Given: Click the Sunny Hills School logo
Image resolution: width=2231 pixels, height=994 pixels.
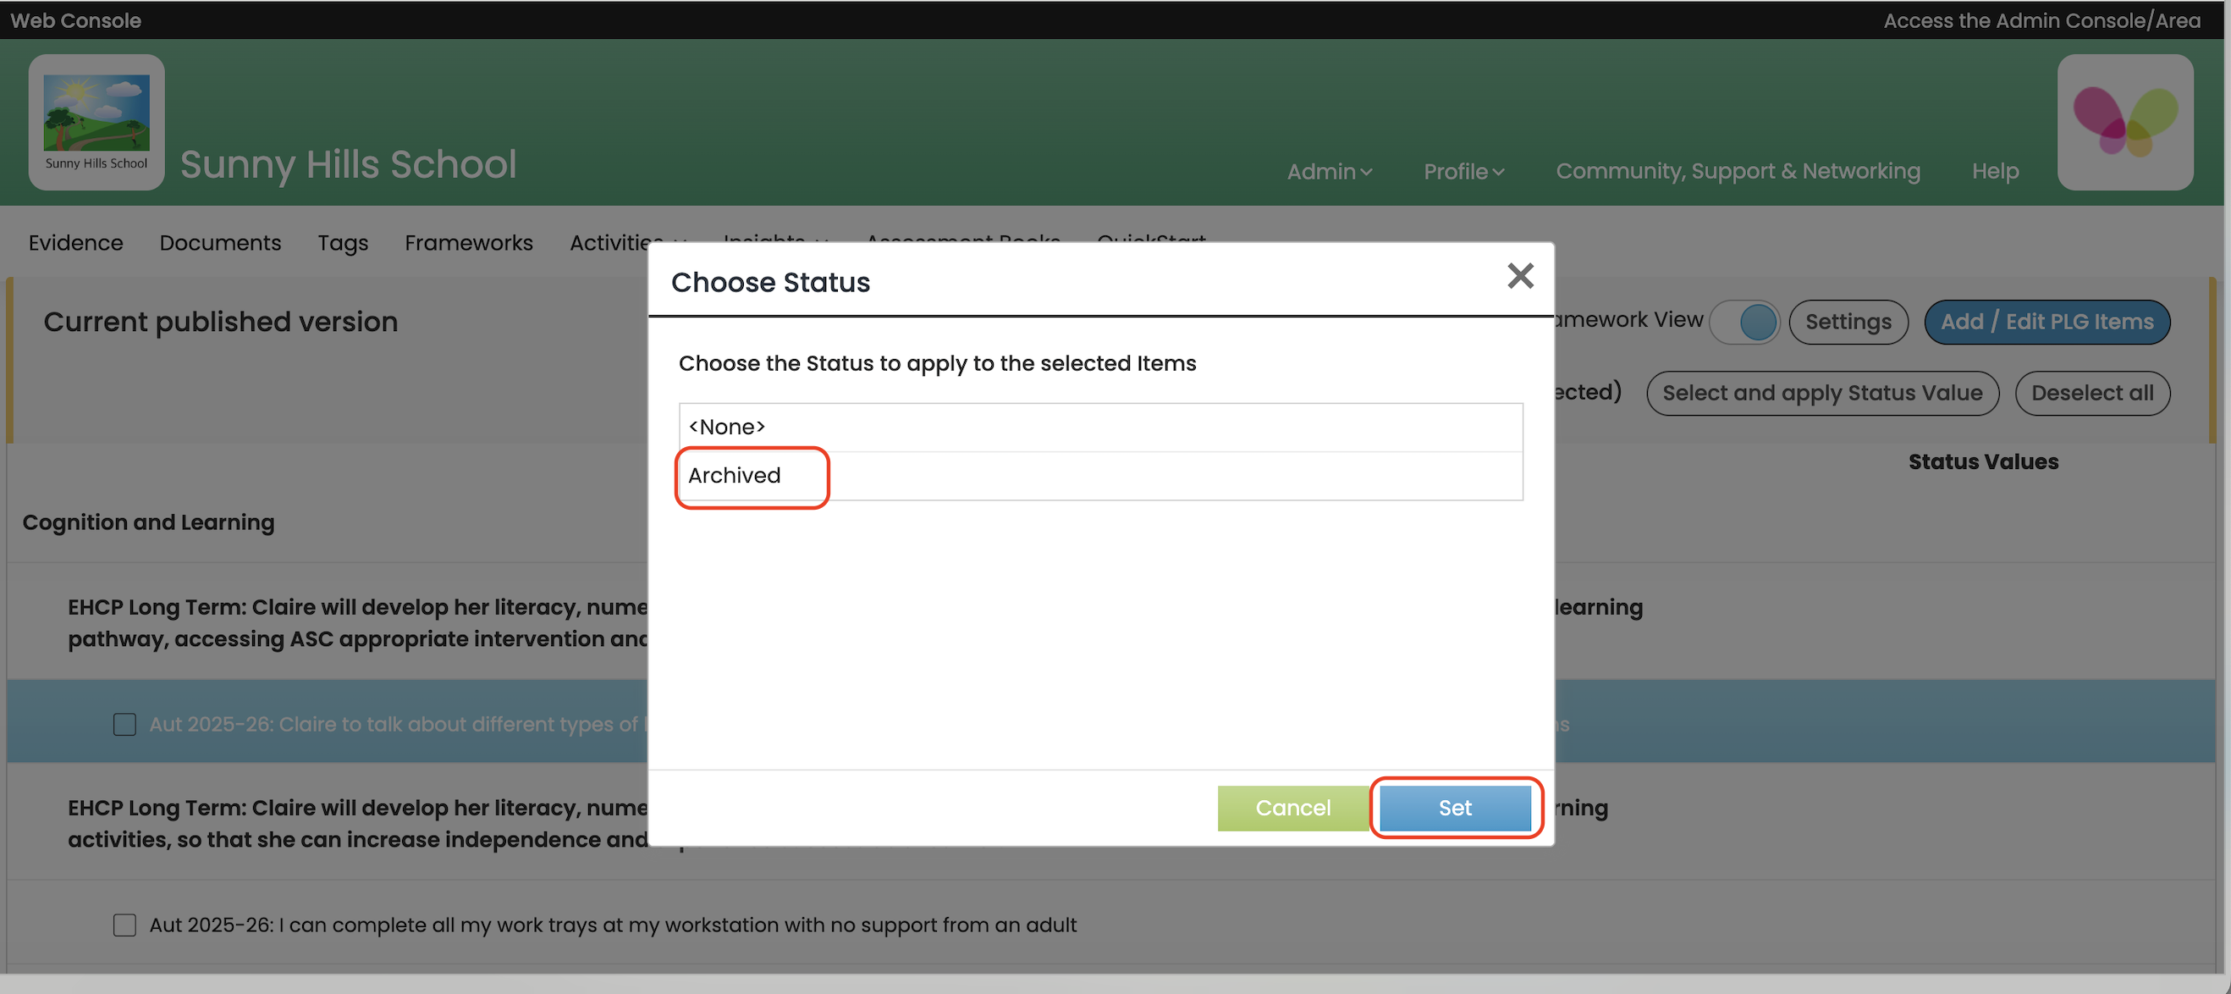Looking at the screenshot, I should (x=96, y=121).
